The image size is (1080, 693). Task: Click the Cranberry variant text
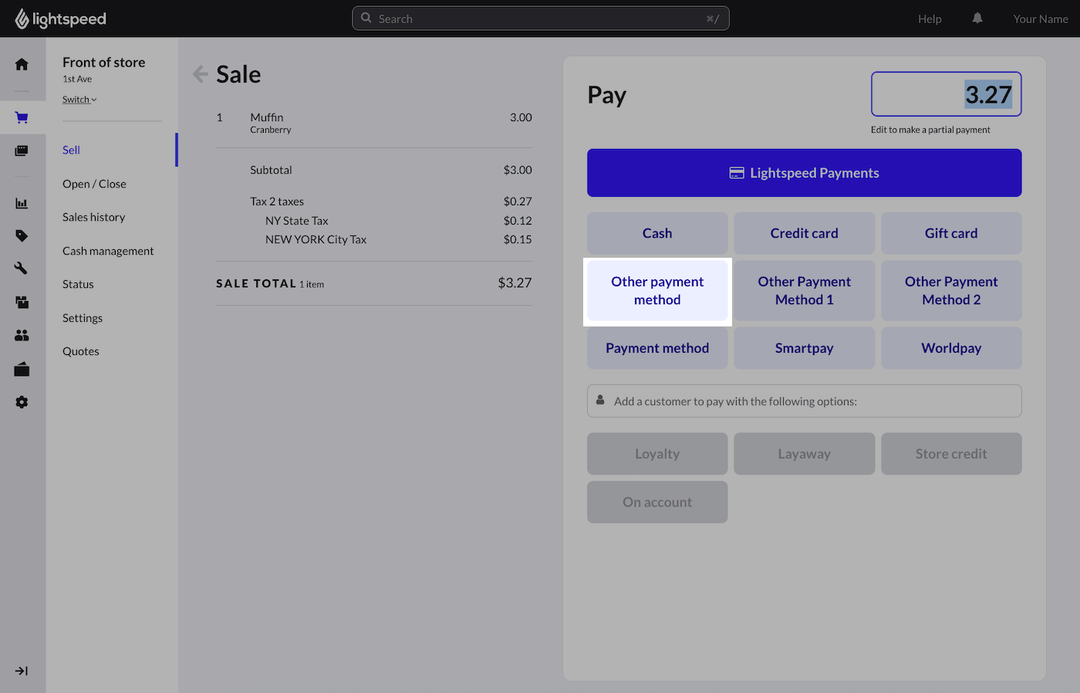coord(271,130)
